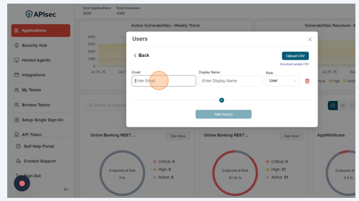The width and height of the screenshot is (359, 201).
Task: Go back using the Back chevron
Action: (x=141, y=55)
